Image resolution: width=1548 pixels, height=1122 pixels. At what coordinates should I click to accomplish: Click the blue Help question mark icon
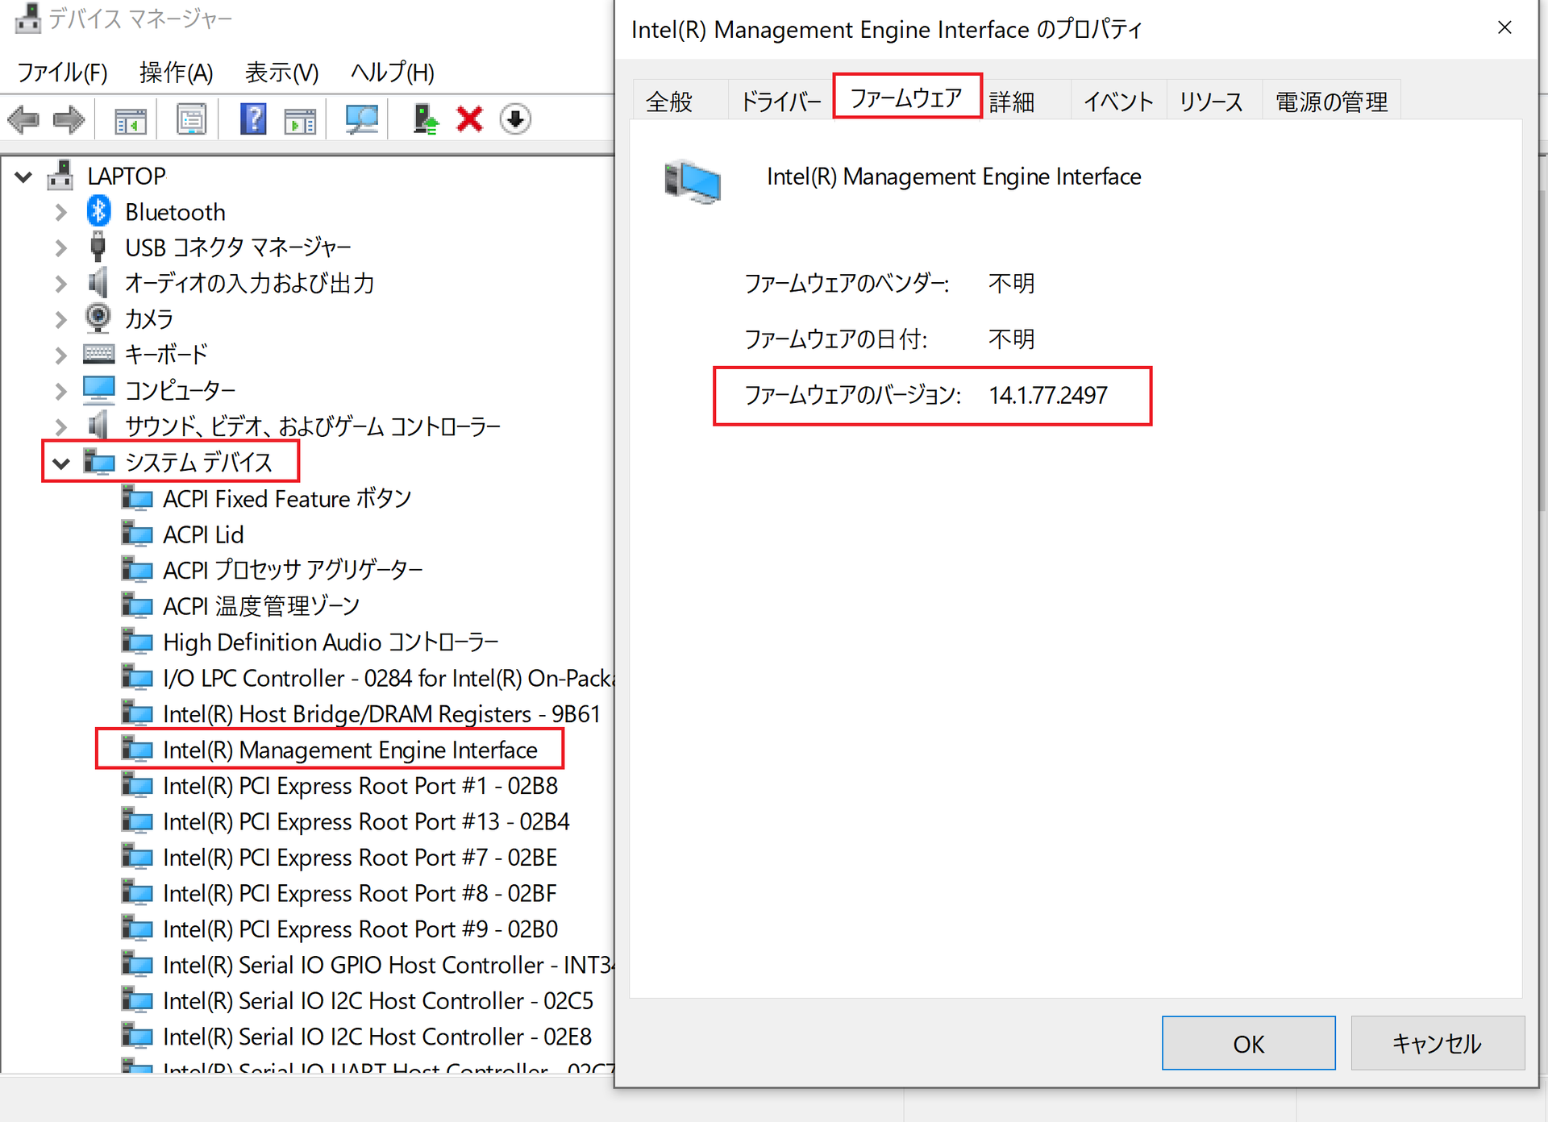[x=253, y=120]
